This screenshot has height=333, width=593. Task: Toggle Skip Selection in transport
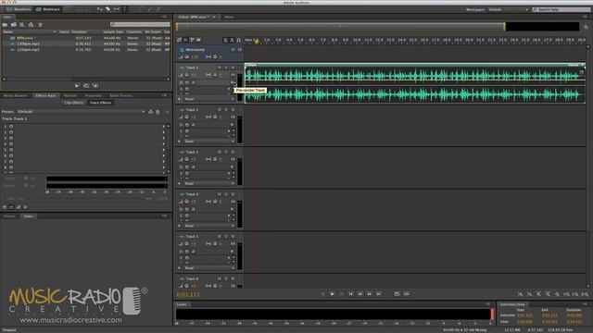coord(406,294)
